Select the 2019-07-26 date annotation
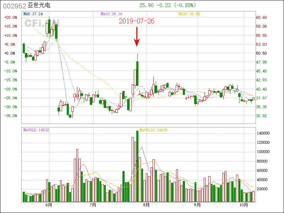This screenshot has height=213, width=284. [137, 21]
